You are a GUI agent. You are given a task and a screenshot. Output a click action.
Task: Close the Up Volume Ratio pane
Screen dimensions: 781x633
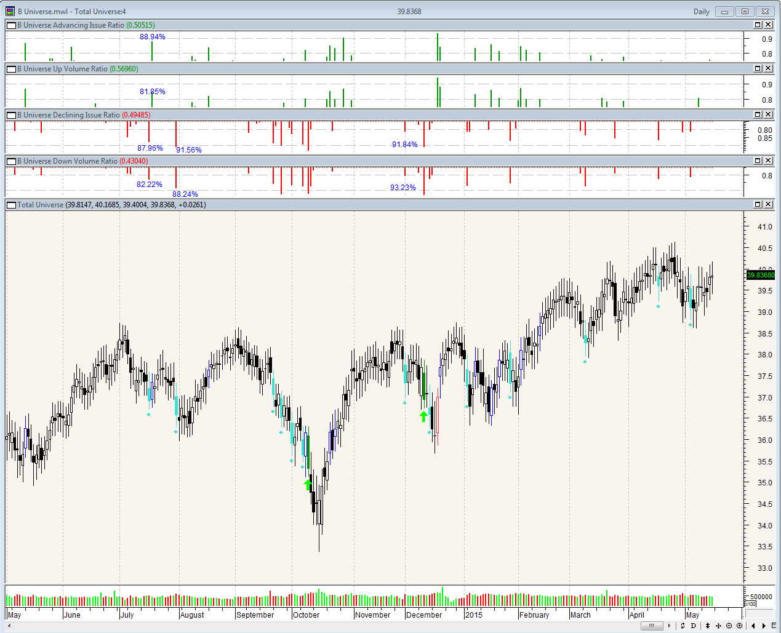coord(768,68)
